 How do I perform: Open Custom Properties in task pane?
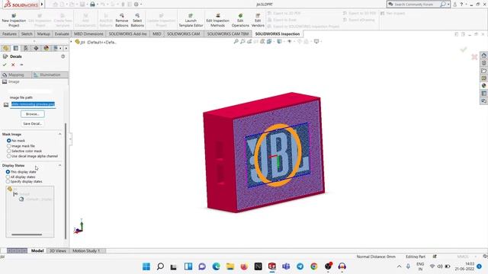(483, 94)
